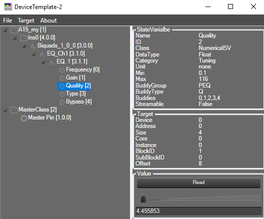
Task: Select the Bypass [4] tree item
Action: [79, 101]
